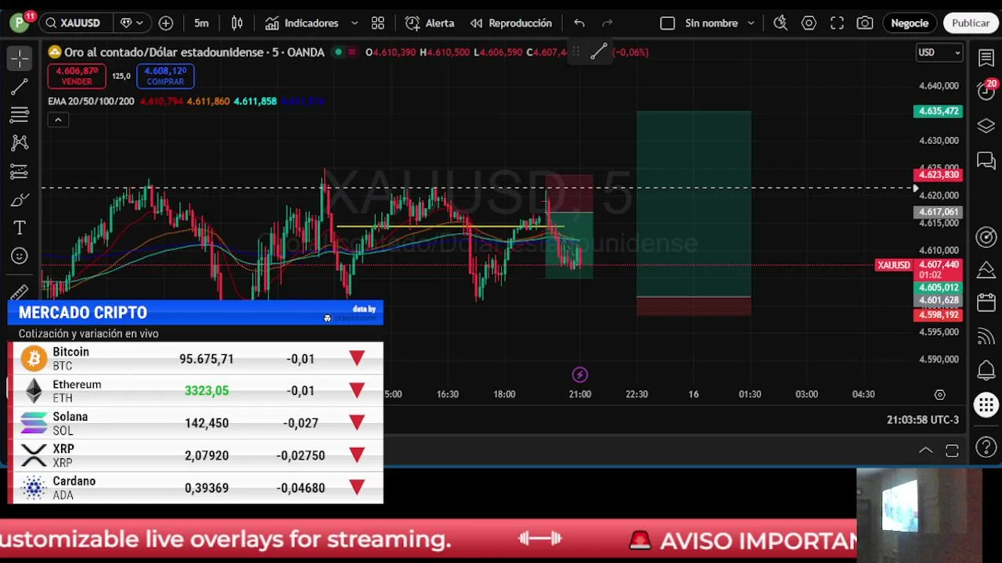Open the user profile avatar menu
Image resolution: width=1002 pixels, height=563 pixels.
point(20,22)
